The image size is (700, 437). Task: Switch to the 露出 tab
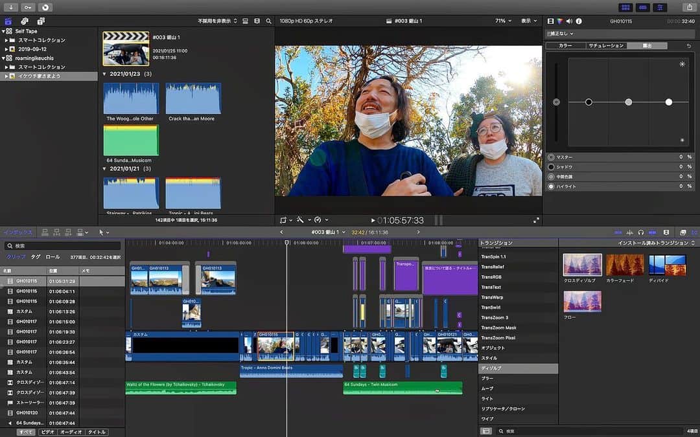[647, 46]
